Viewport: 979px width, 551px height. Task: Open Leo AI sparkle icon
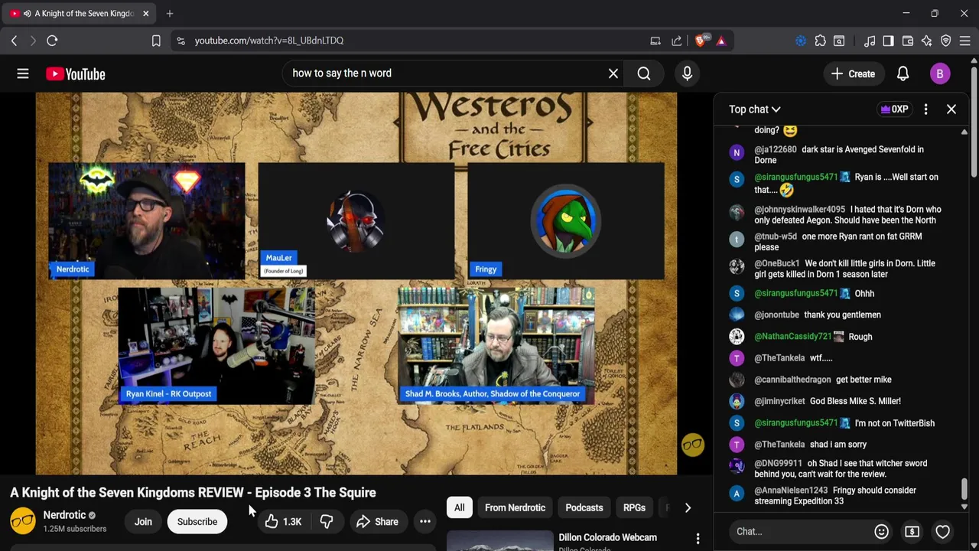coord(926,41)
